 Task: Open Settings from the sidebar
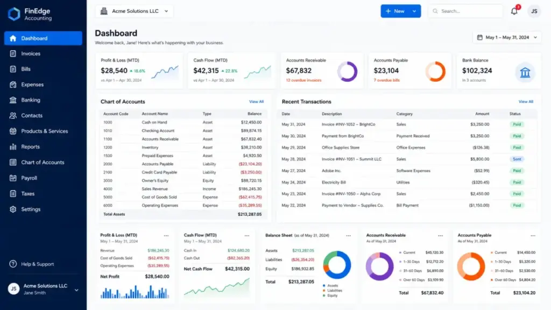(43, 209)
